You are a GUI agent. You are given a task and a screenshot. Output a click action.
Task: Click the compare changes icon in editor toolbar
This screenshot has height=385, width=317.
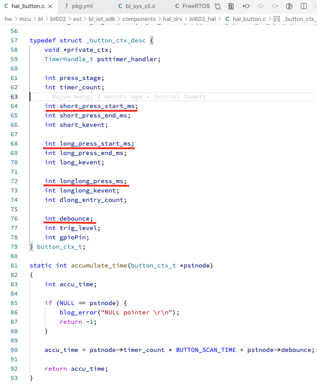pyautogui.click(x=218, y=6)
